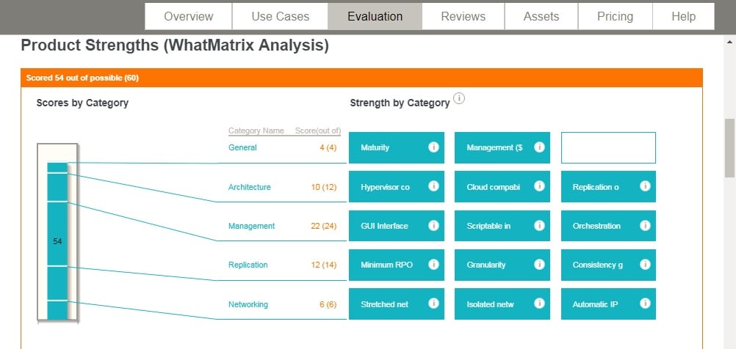Open info icon on Minimum RPO tile
736x349 pixels.
pos(433,264)
